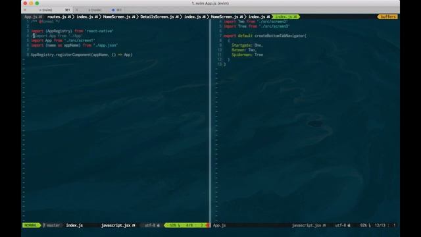Click the @format comment on line 1
The height and width of the screenshot is (237, 421).
coord(45,22)
